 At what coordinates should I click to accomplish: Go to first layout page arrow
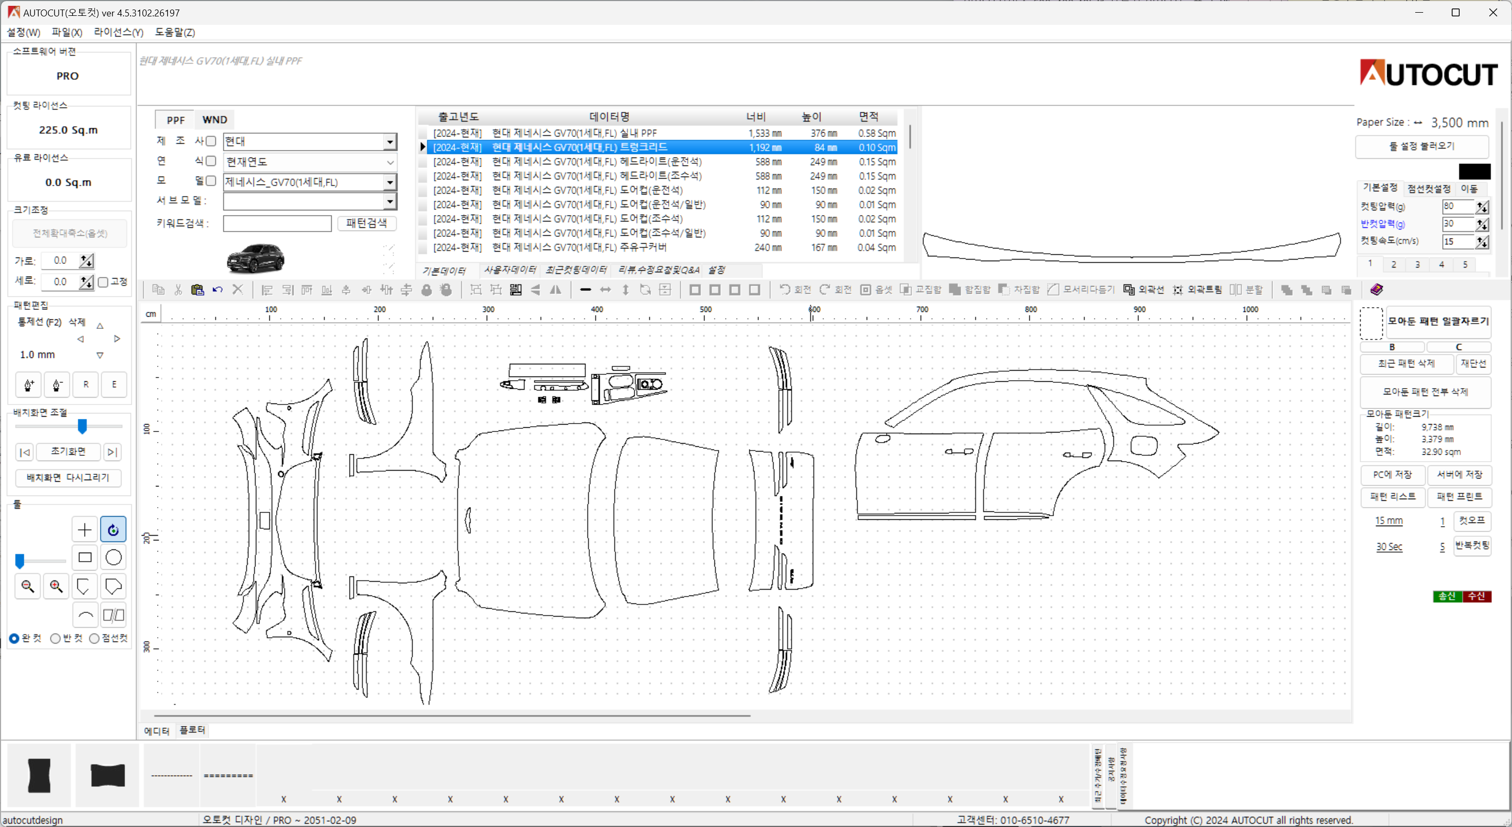[x=25, y=452]
